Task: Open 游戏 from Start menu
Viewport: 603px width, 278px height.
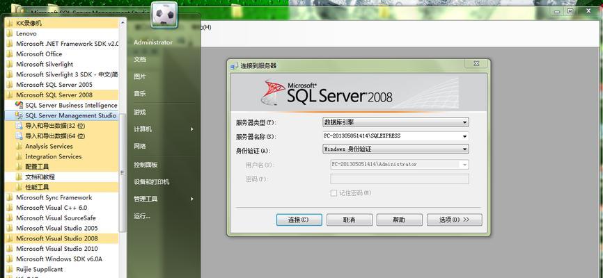Action: coord(140,112)
